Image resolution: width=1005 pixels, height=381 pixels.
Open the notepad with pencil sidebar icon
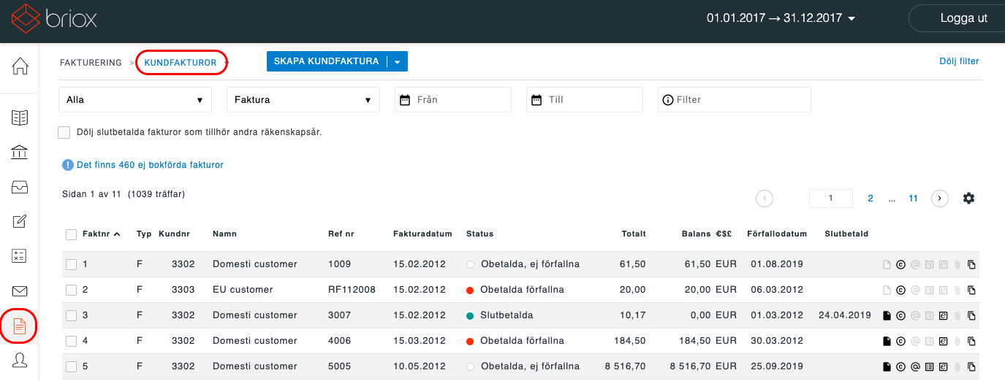(x=20, y=222)
